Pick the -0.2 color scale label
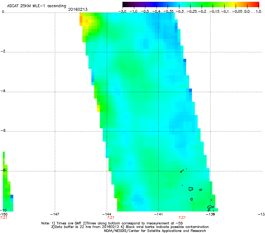Viewport: 265px width, 233px height. point(202,11)
